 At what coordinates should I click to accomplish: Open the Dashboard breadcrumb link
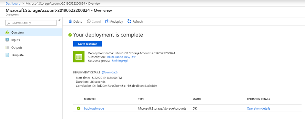click(13, 4)
